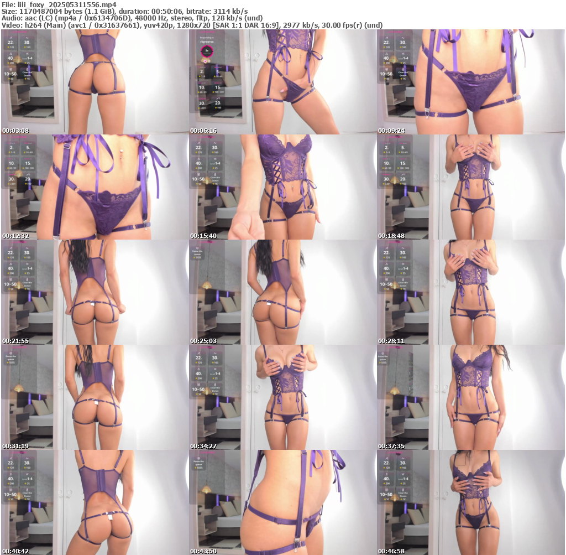566x555 pixels.
Task: Pick the frame labeled 00:12:32
Action: (x=95, y=187)
